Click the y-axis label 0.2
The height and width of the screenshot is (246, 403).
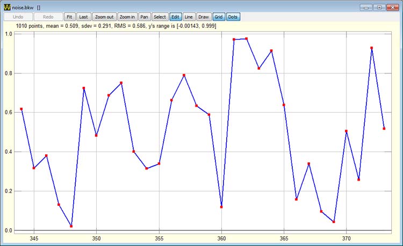coord(9,191)
